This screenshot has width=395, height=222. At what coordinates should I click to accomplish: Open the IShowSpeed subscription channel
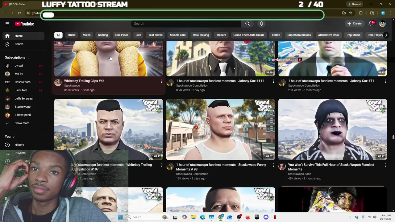(x=24, y=115)
